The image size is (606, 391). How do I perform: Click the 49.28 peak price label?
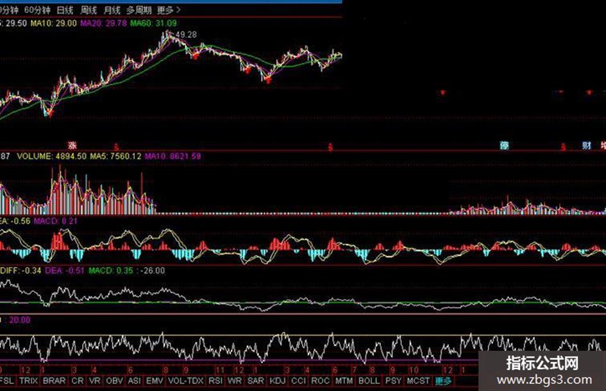[x=186, y=35]
